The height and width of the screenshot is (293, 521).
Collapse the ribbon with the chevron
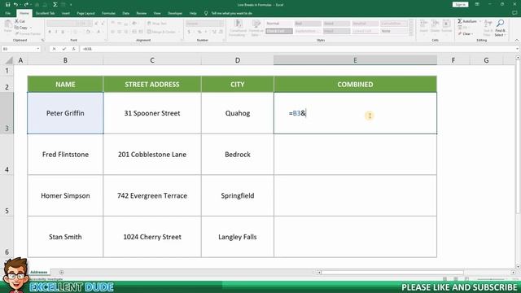click(x=517, y=40)
